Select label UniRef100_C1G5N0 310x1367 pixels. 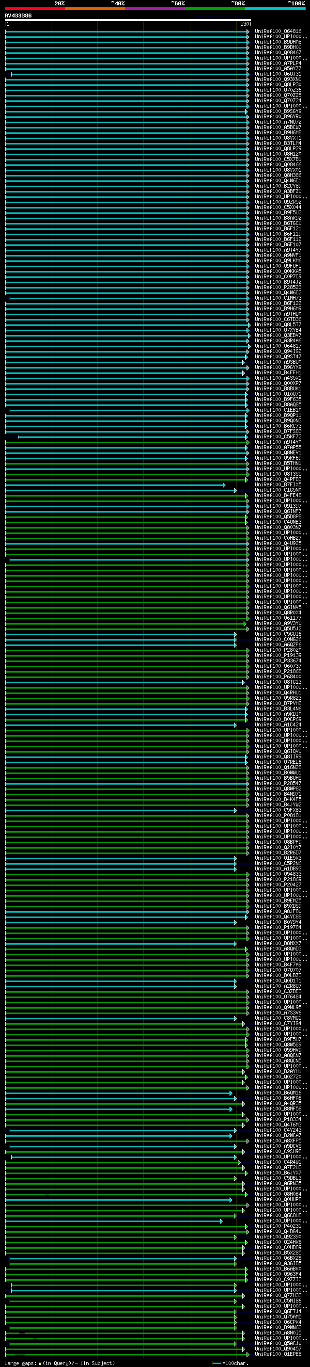[x=278, y=490]
